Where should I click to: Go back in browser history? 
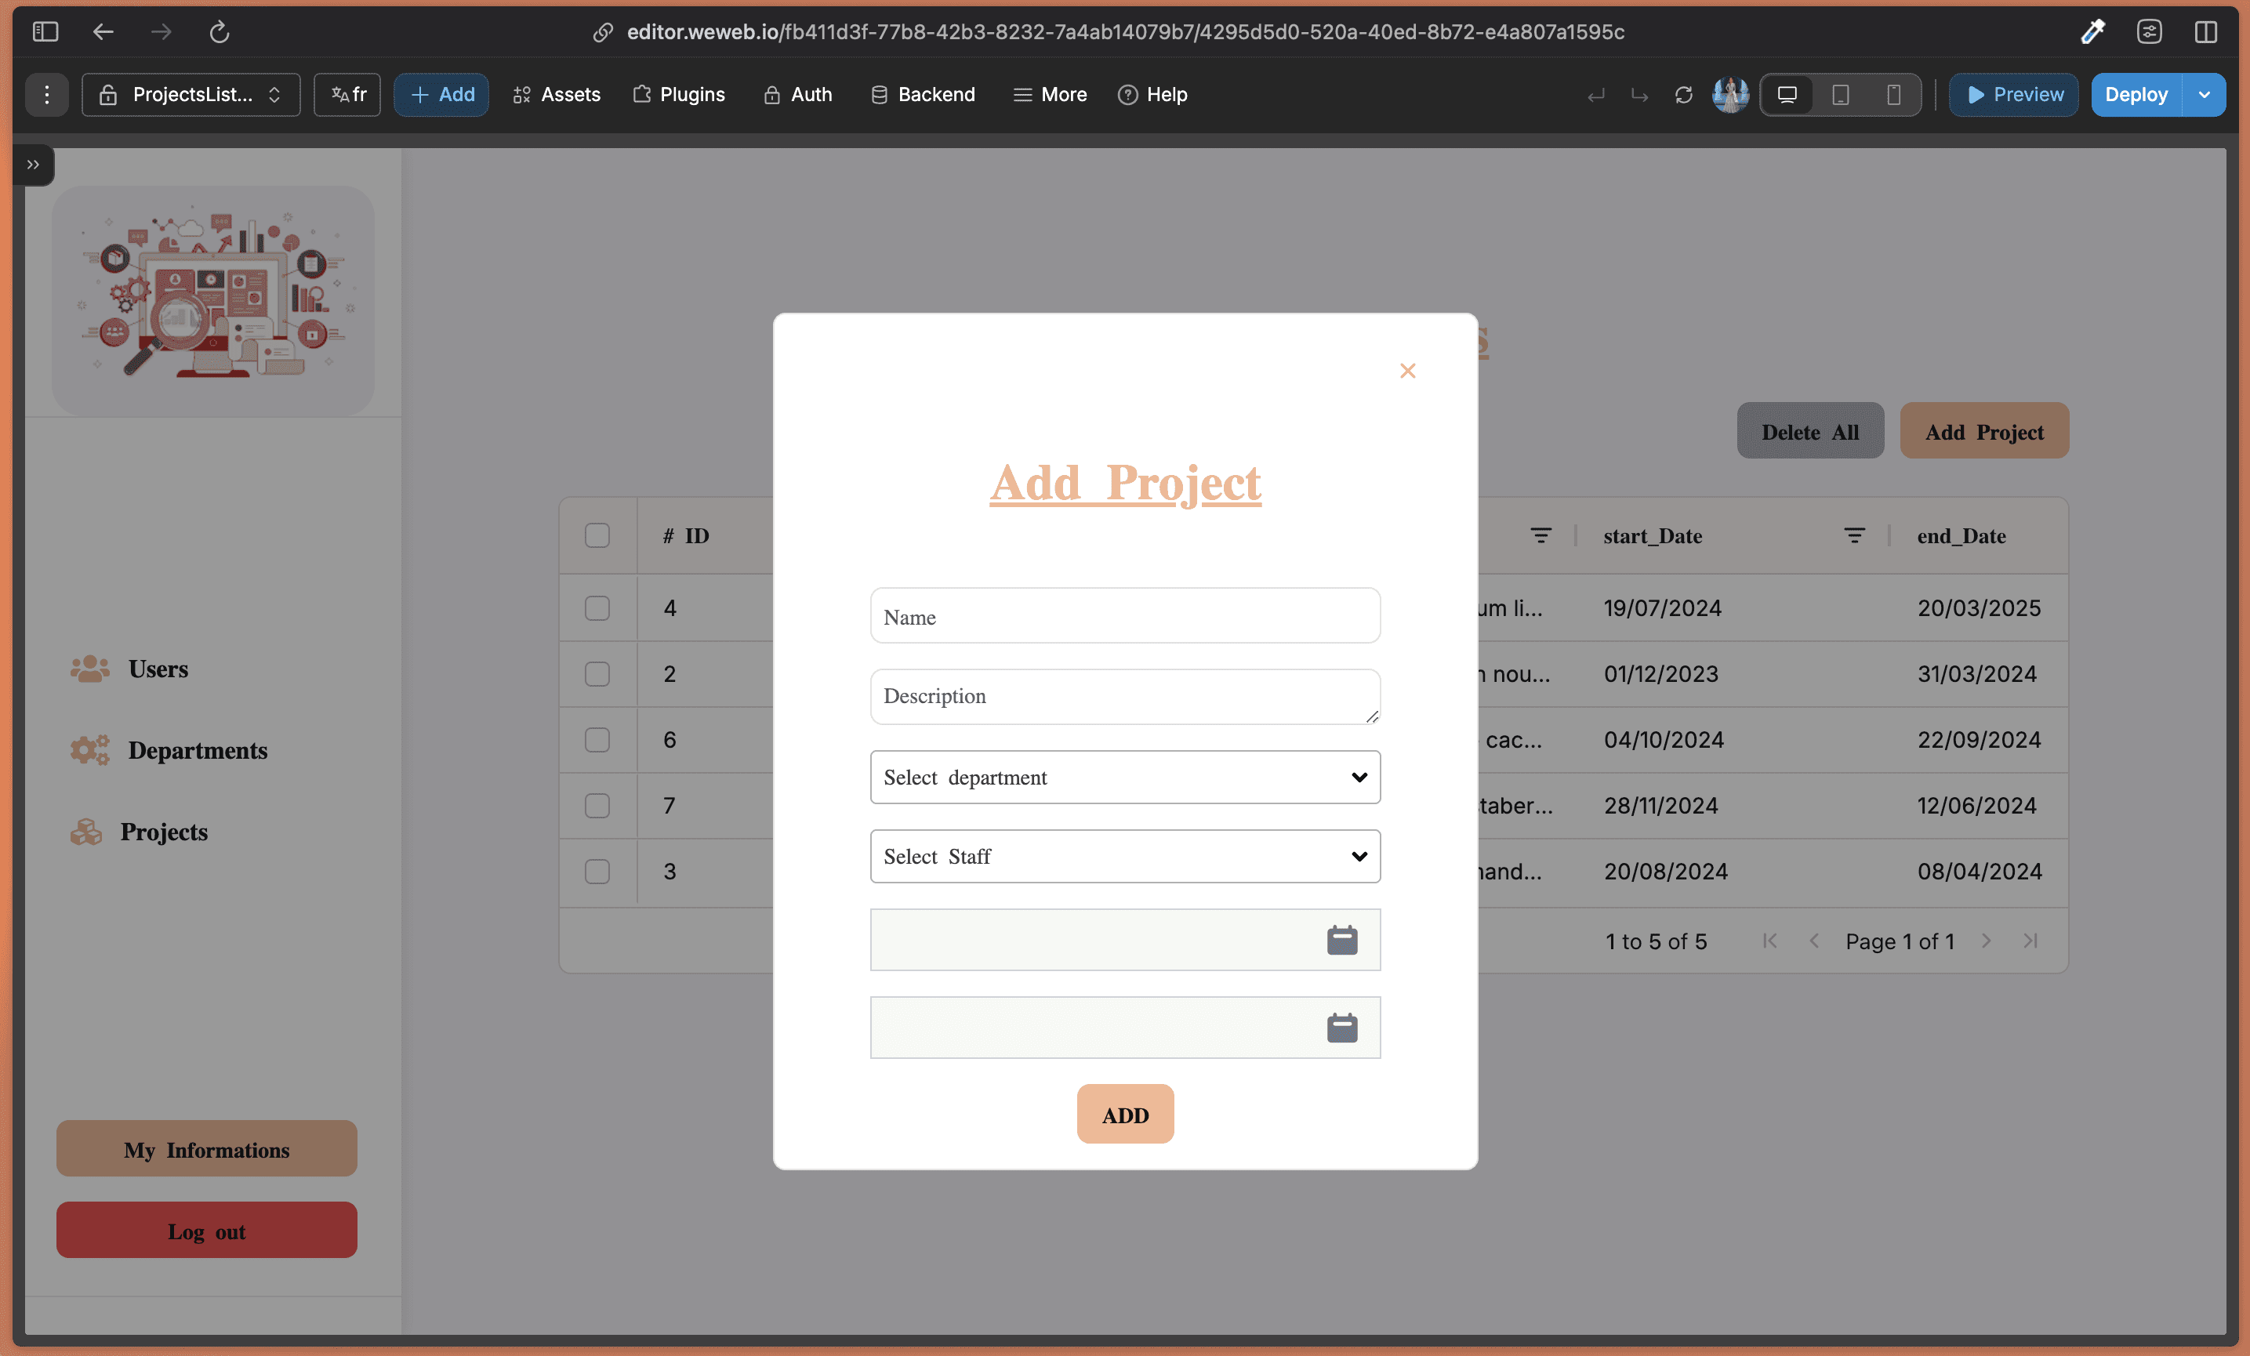click(103, 32)
